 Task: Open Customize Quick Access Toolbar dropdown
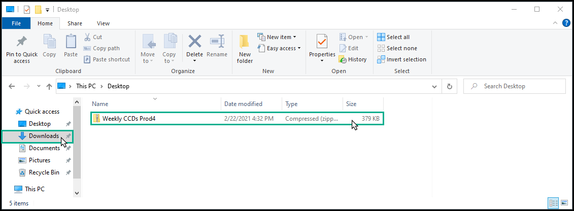point(47,10)
